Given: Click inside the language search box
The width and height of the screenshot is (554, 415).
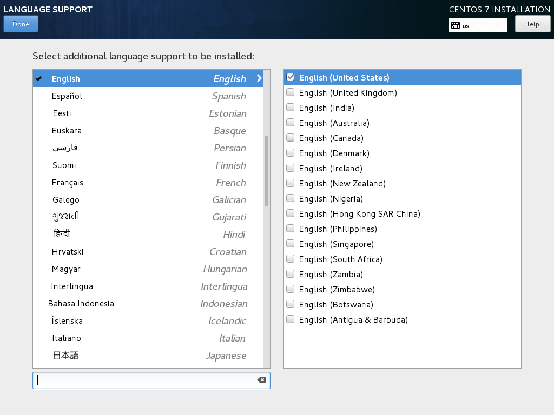Looking at the screenshot, I should (146, 380).
